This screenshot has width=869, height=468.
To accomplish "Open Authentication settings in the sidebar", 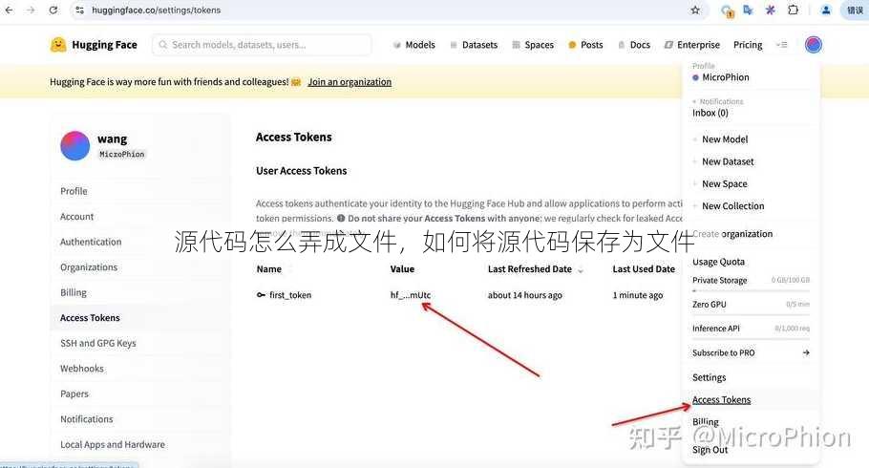I will (91, 242).
